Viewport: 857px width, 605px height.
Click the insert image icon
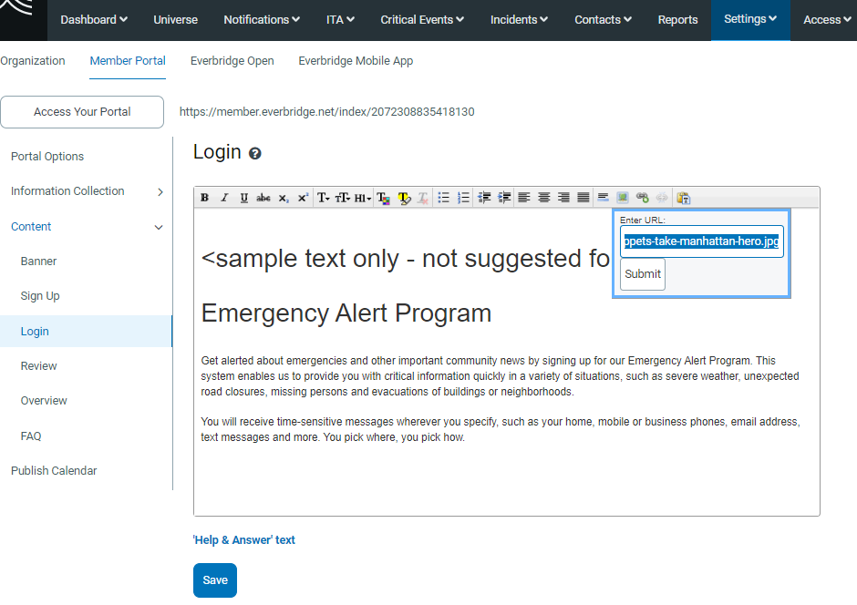[x=623, y=197]
